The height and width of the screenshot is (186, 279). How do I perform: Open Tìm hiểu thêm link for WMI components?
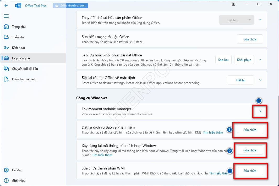point(219,173)
